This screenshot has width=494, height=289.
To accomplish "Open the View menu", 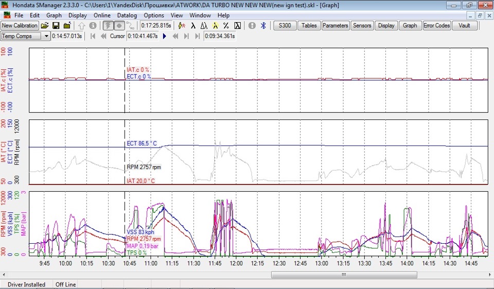I will 177,15.
